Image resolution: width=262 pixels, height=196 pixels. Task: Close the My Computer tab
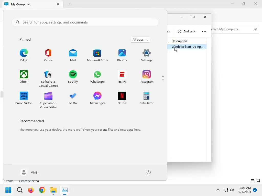pos(58,4)
